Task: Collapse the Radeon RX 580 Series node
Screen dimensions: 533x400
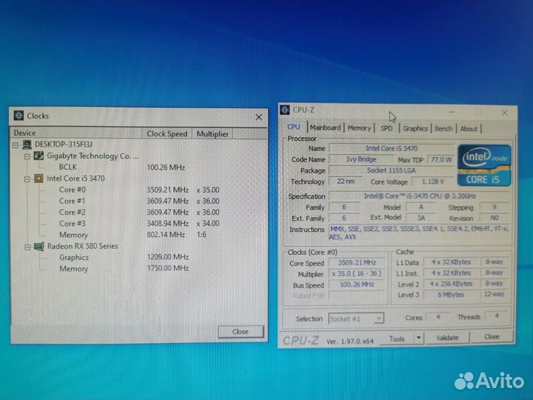Action: point(27,247)
